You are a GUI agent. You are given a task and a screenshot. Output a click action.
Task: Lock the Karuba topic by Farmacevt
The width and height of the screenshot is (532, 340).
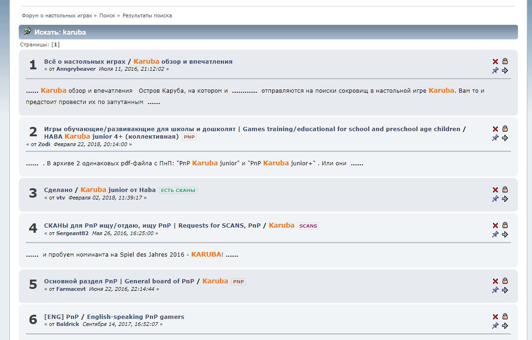click(x=505, y=281)
